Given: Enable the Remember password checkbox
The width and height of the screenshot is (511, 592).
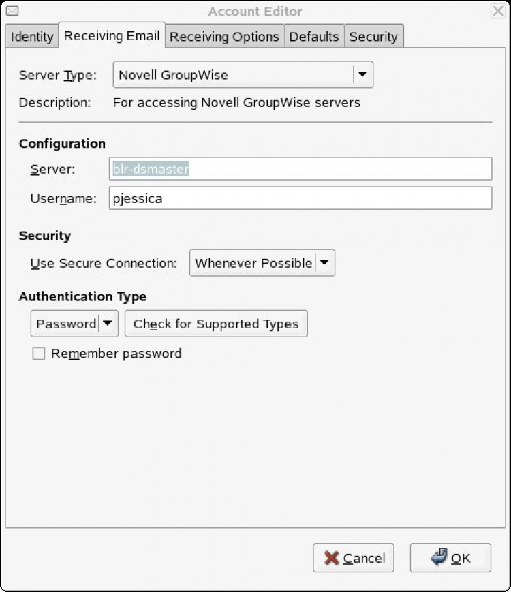Looking at the screenshot, I should 39,354.
